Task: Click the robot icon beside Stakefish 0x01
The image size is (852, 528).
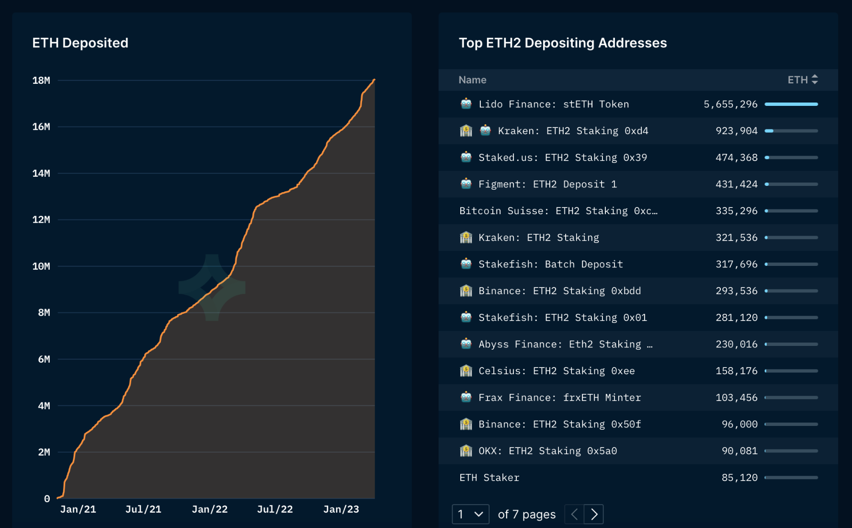Action: pos(466,317)
